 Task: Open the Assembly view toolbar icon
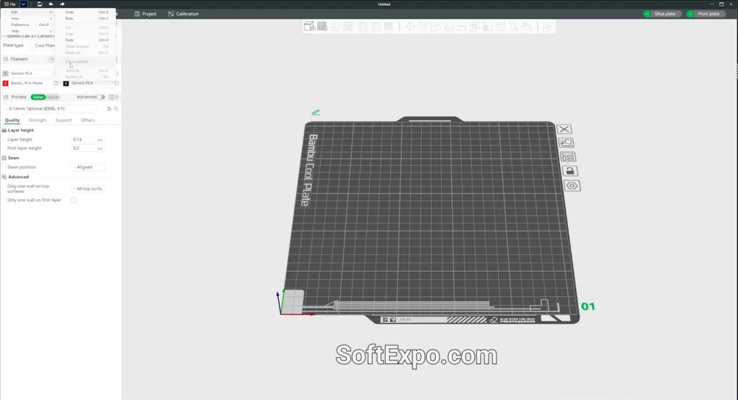pos(548,27)
